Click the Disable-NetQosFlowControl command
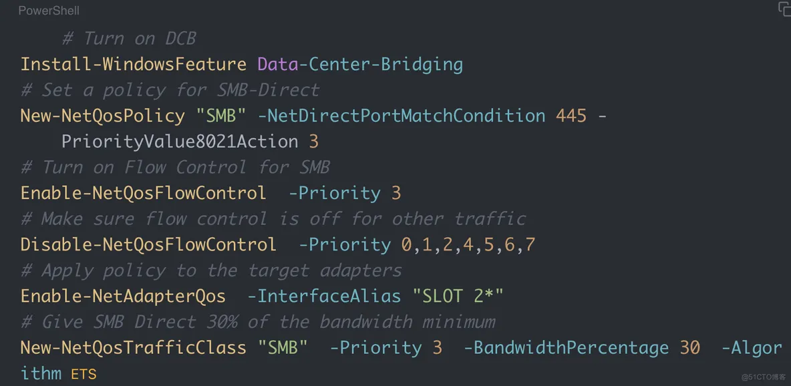This screenshot has width=791, height=386. (148, 244)
